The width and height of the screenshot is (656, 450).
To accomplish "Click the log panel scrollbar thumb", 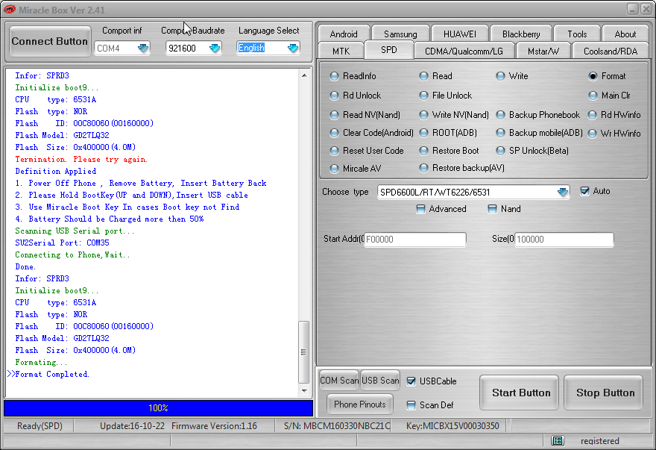I will (x=303, y=352).
